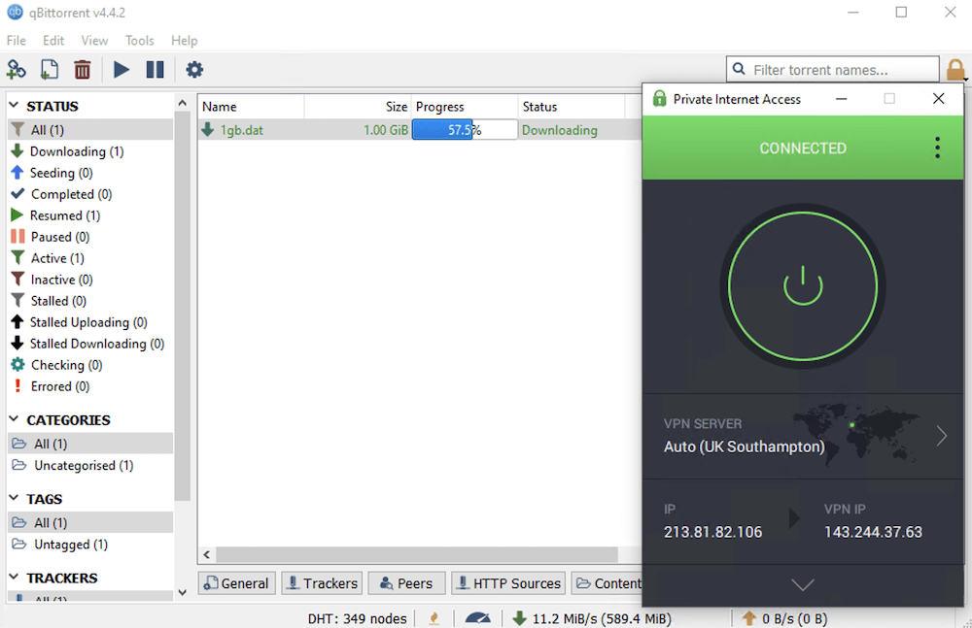This screenshot has height=628, width=972.
Task: Collapse the CATEGORIES section
Action: coord(14,419)
